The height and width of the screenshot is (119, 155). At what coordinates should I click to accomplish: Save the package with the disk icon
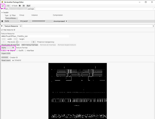(24, 6)
